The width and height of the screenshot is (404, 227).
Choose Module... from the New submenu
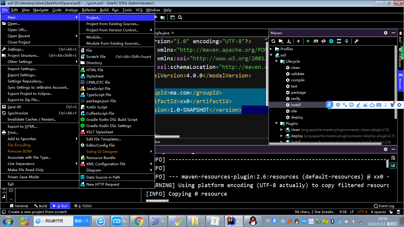pos(117,37)
